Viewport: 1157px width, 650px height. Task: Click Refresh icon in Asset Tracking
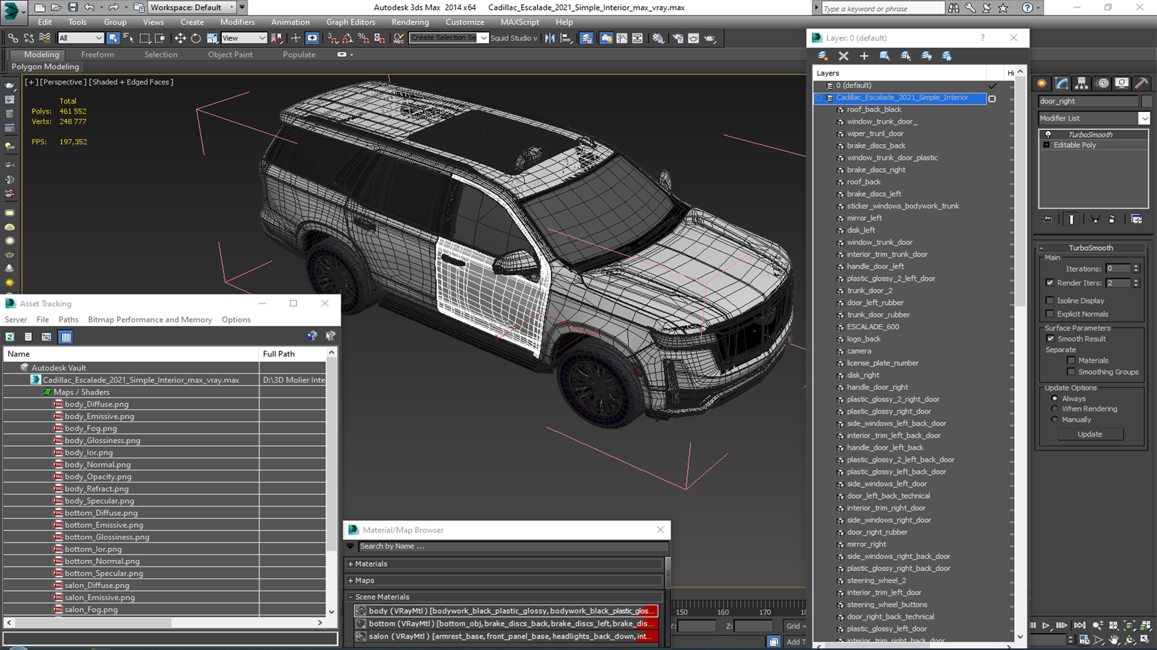pyautogui.click(x=10, y=337)
